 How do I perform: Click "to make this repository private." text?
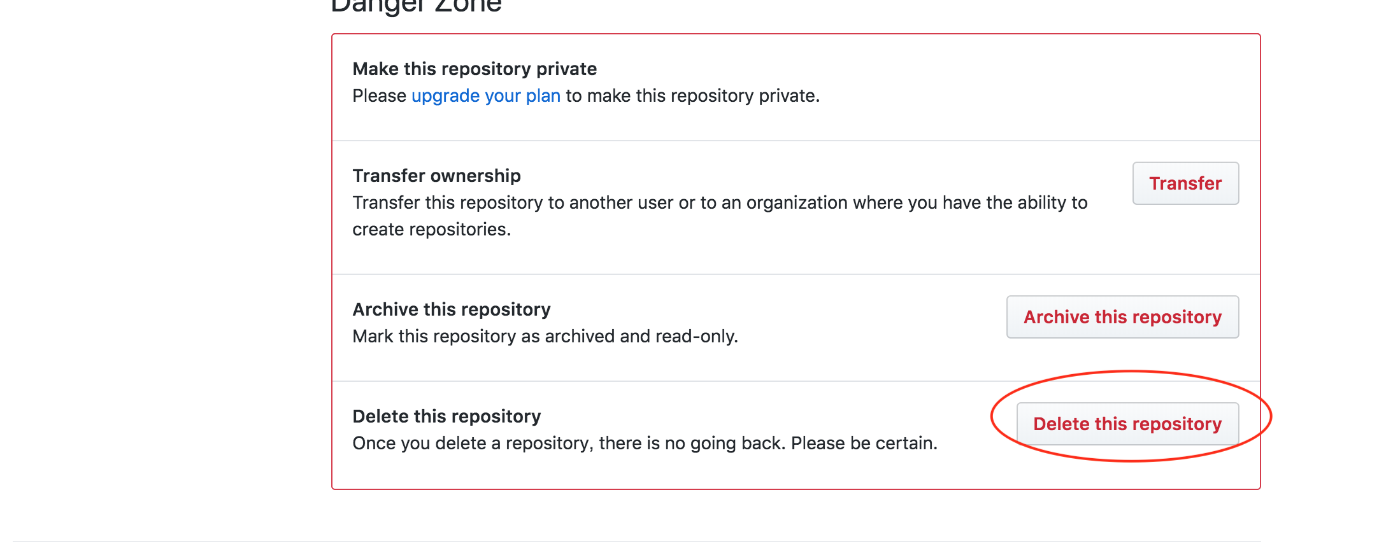[x=692, y=95]
